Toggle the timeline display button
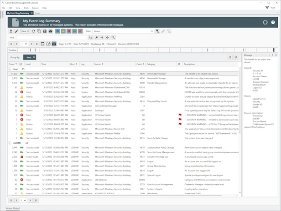This screenshot has height=211, width=281. point(54,44)
